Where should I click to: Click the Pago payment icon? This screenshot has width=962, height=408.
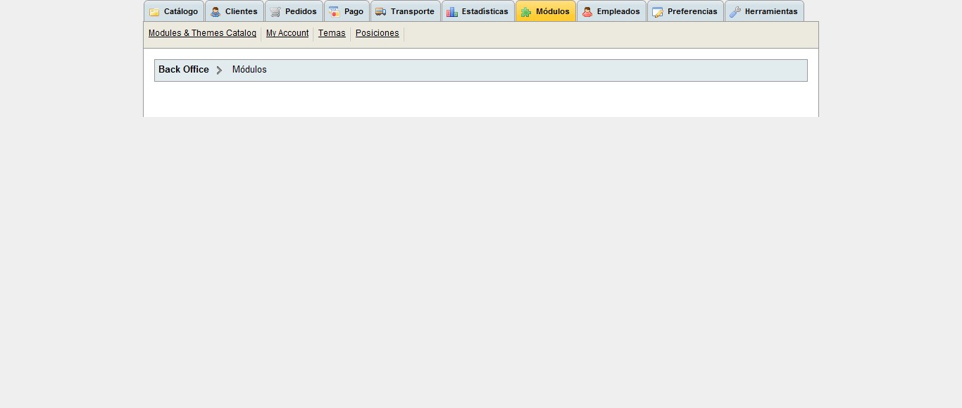tap(335, 12)
